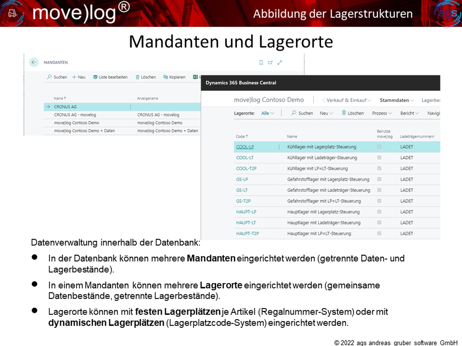The width and height of the screenshot is (462, 346).
Task: Open the COOL-LT location link
Action: [x=245, y=158]
